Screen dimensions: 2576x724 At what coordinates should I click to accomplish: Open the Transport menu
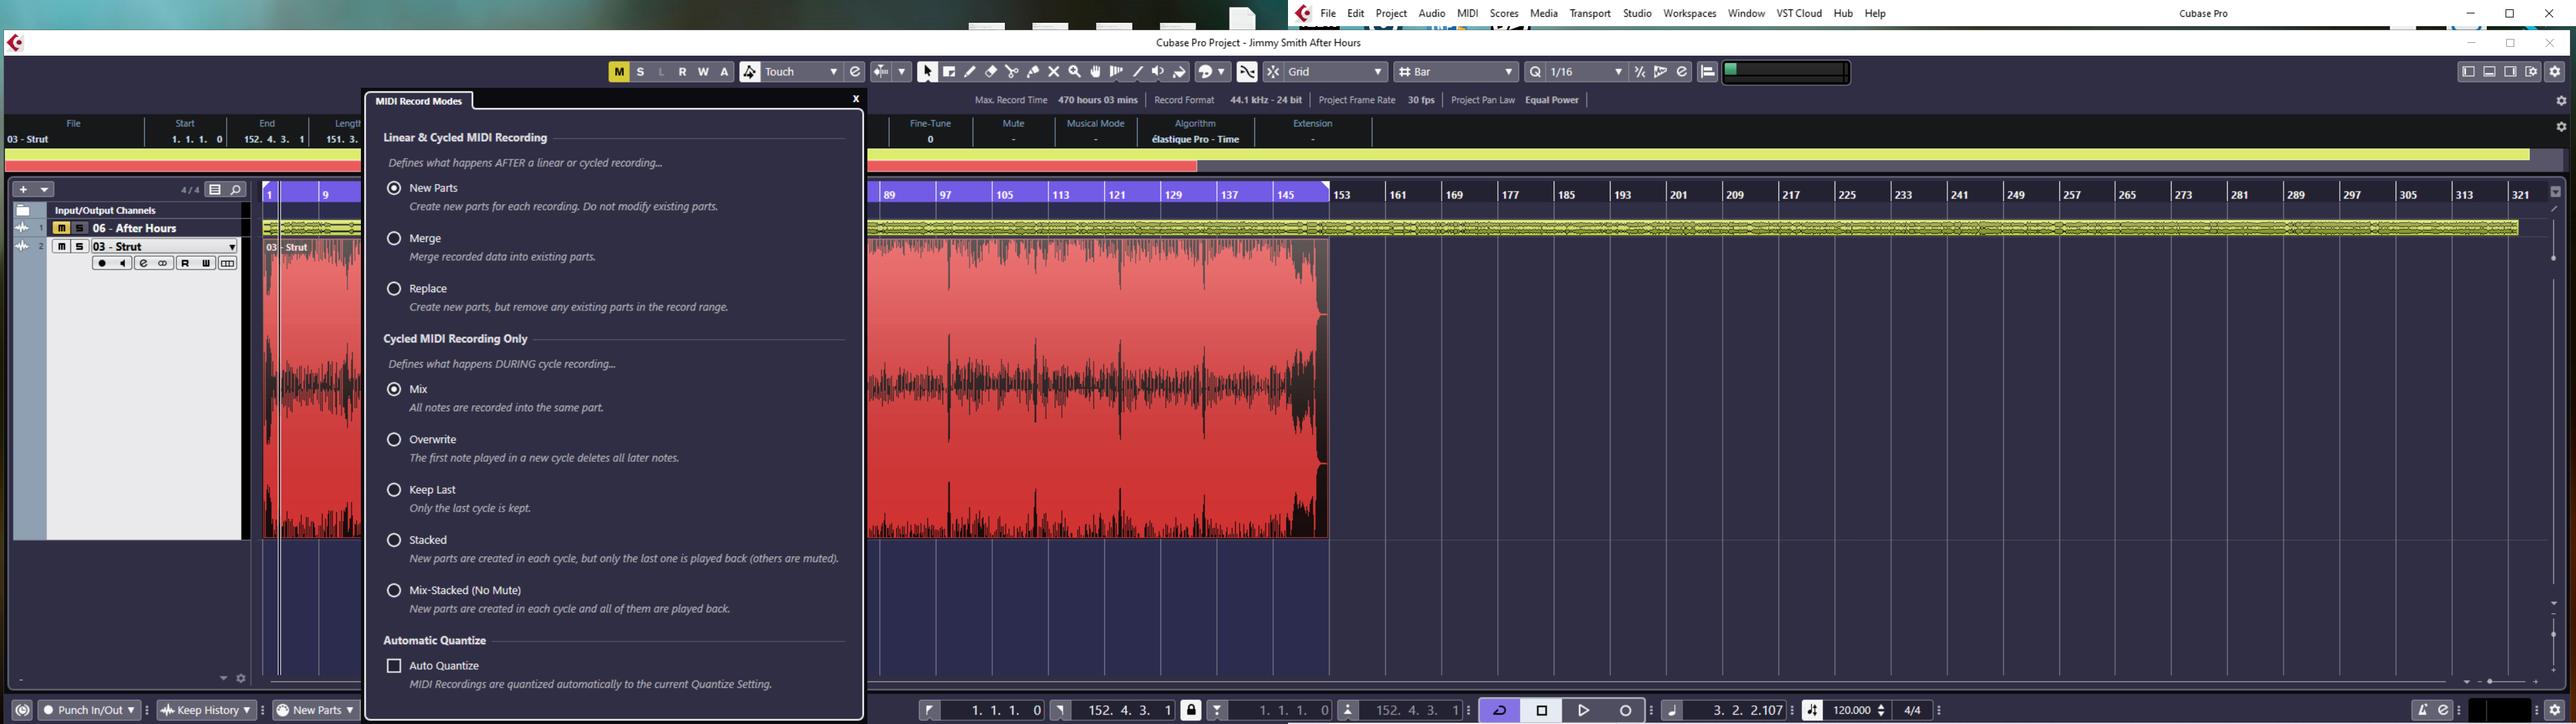pyautogui.click(x=1589, y=13)
